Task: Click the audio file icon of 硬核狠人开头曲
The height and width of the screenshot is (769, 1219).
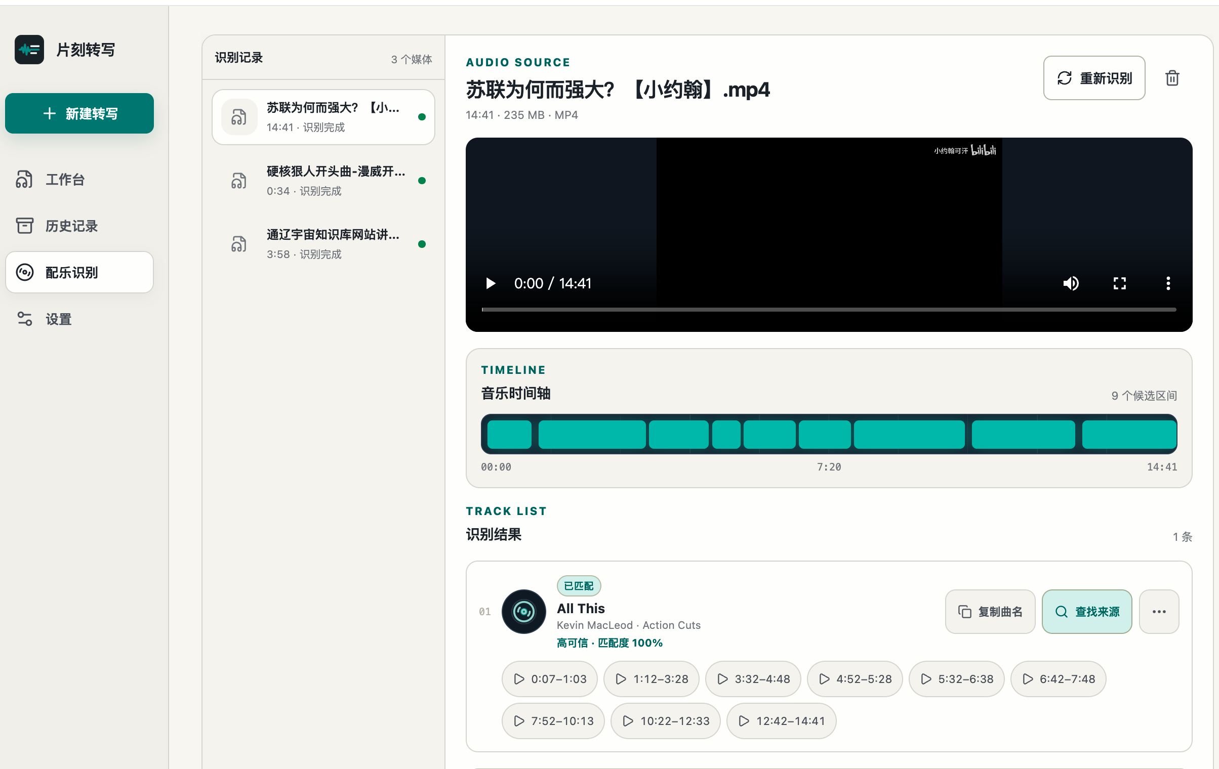Action: click(x=239, y=181)
